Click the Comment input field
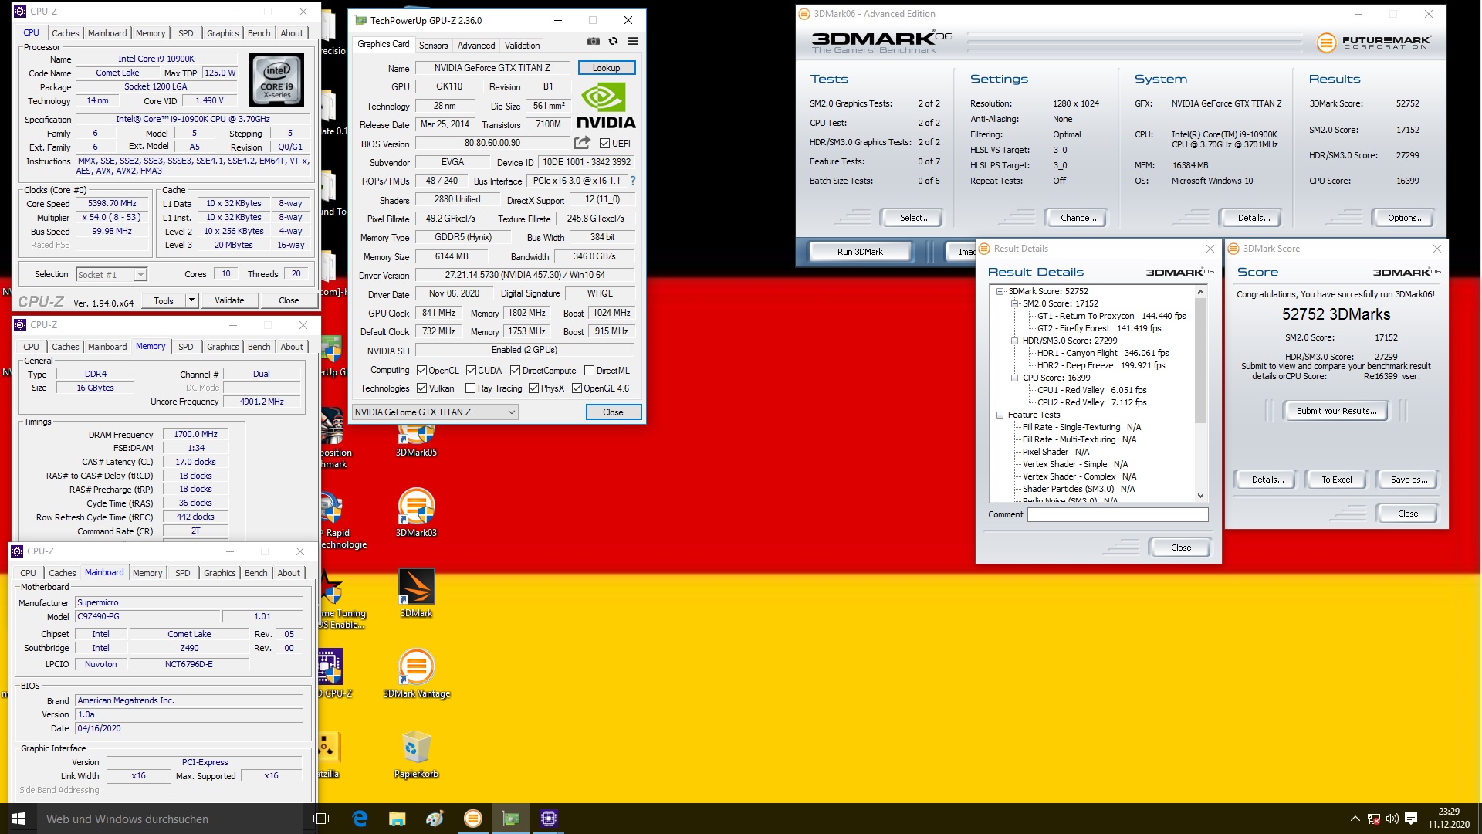Image resolution: width=1482 pixels, height=834 pixels. click(x=1118, y=515)
